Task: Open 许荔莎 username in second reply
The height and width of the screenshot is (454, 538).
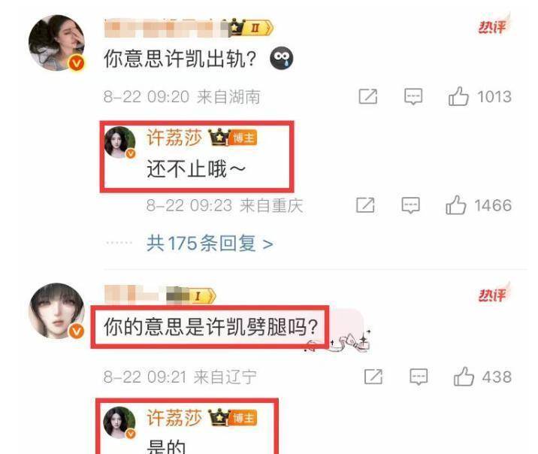Action: point(174,418)
